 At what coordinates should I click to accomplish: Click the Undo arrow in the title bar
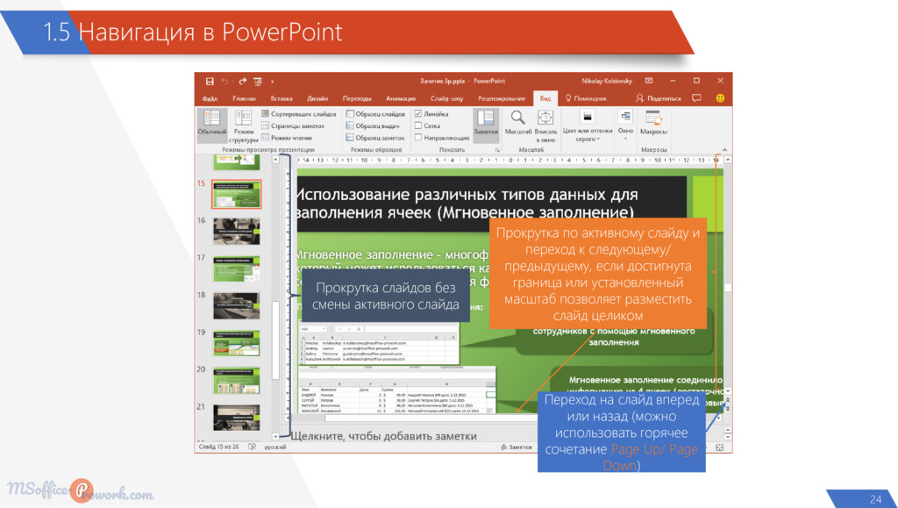pos(225,82)
